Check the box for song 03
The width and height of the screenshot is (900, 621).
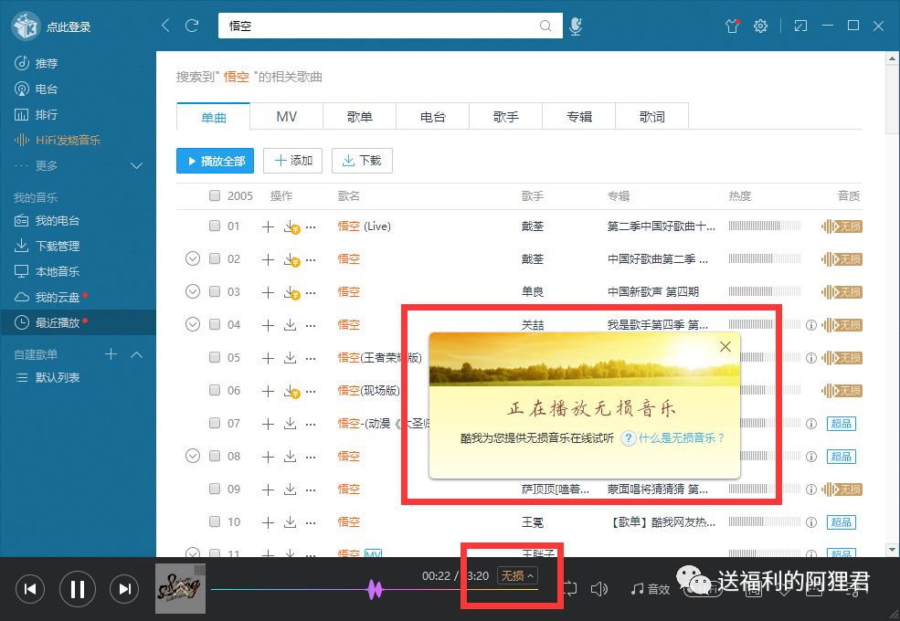click(x=215, y=291)
